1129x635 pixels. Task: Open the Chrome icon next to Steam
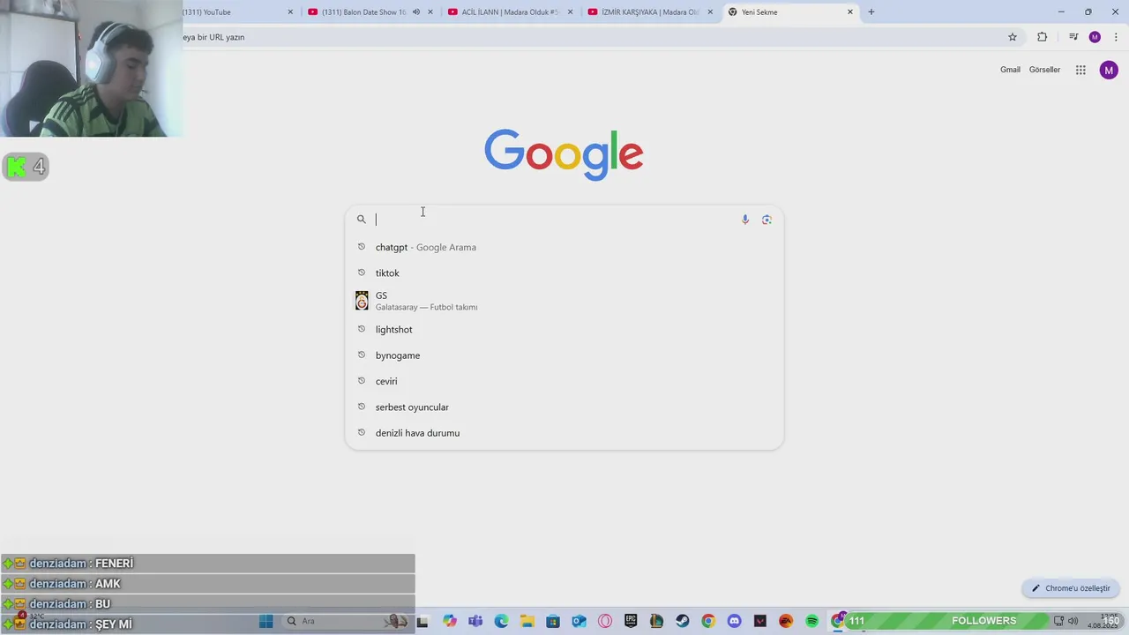point(707,621)
